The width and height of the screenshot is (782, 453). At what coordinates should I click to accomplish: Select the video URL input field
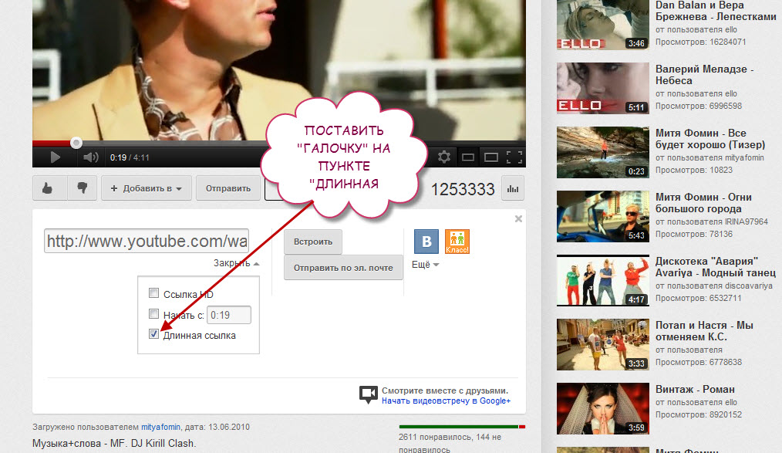147,241
